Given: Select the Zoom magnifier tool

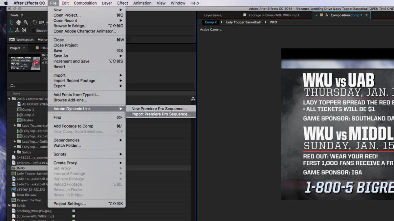Looking at the screenshot, I should coord(26,23).
